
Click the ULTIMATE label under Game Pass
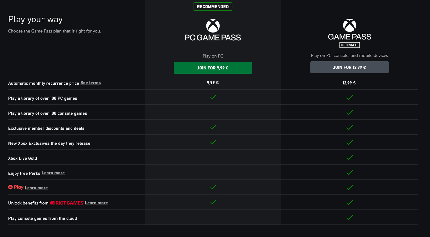coord(350,45)
